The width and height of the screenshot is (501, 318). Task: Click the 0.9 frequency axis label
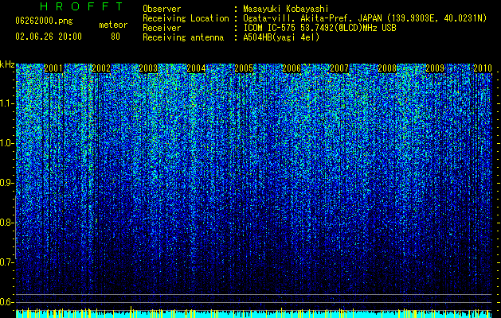pyautogui.click(x=6, y=183)
